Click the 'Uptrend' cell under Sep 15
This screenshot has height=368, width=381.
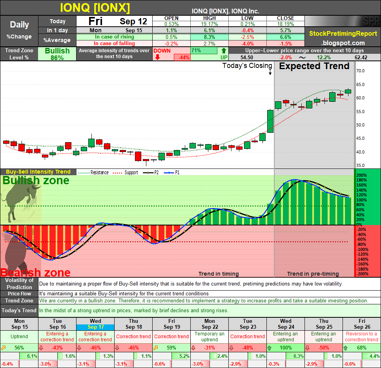coord(19,337)
